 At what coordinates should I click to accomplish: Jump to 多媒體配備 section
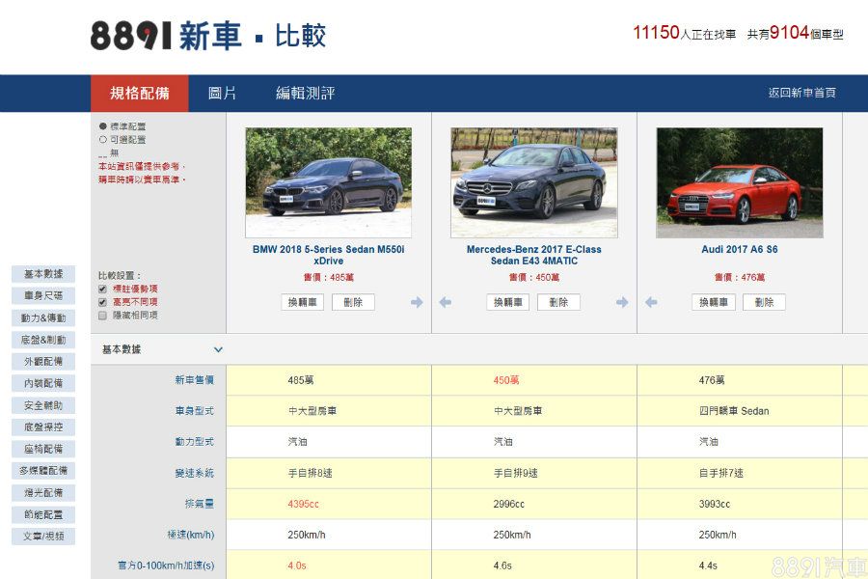pos(43,470)
